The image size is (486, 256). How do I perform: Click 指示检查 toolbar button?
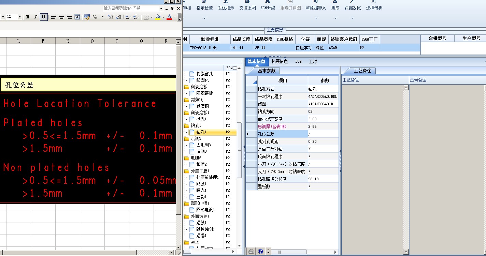click(x=204, y=8)
